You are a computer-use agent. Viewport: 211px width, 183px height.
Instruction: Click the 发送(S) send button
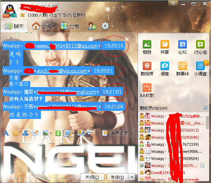point(117,177)
